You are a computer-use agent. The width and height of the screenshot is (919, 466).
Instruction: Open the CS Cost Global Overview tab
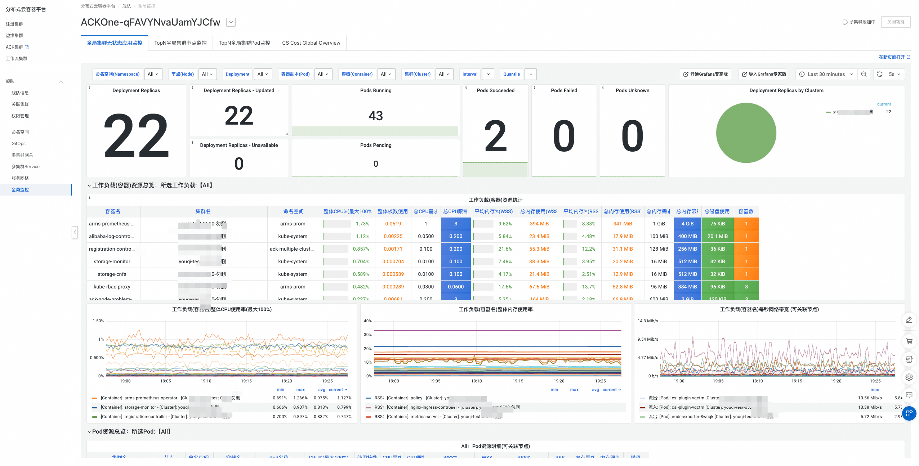[x=311, y=43]
